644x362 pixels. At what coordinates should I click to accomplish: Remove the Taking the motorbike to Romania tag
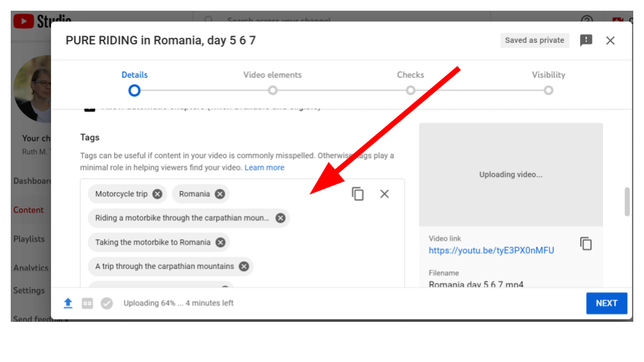tap(221, 242)
